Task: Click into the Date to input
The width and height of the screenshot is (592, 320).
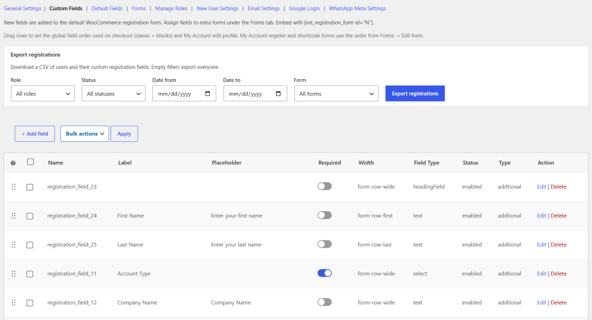Action: tap(255, 94)
